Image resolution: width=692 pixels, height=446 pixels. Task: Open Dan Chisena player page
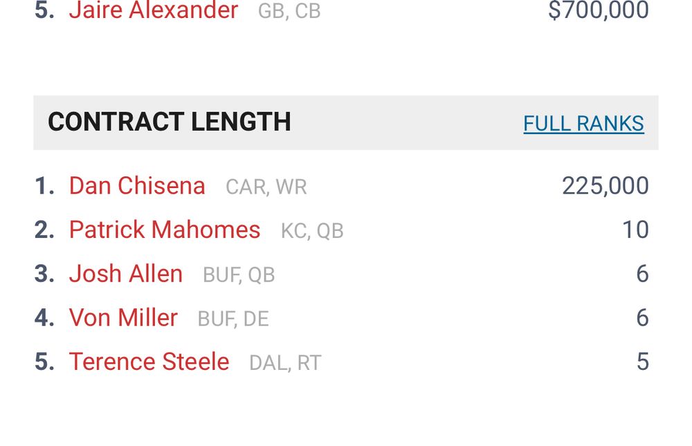pos(137,186)
